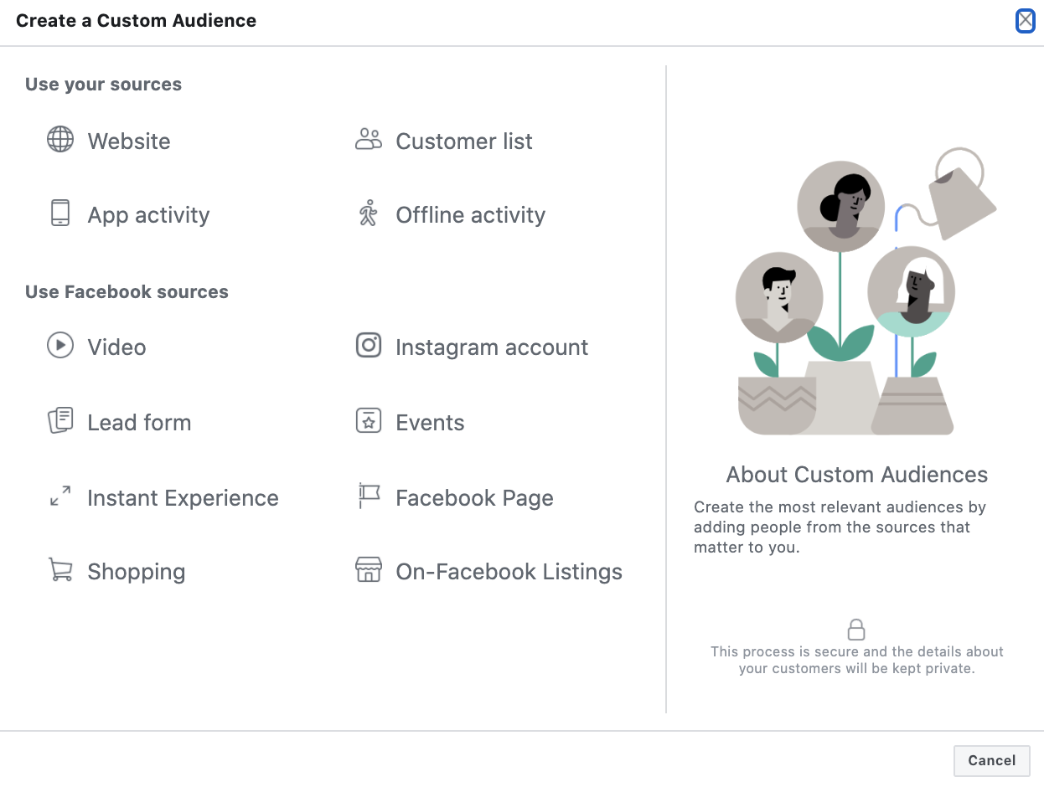Close the Create a Custom Audience dialog

(1025, 21)
